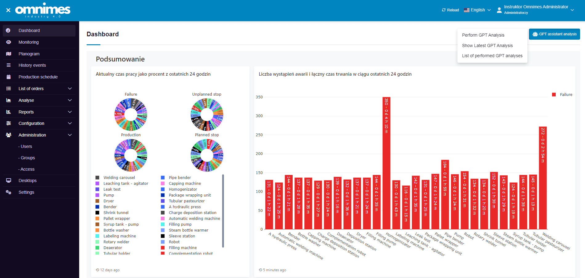Viewport: 585px width, 278px height.
Task: Click the Filling machine red color swatch
Action: 163,248
